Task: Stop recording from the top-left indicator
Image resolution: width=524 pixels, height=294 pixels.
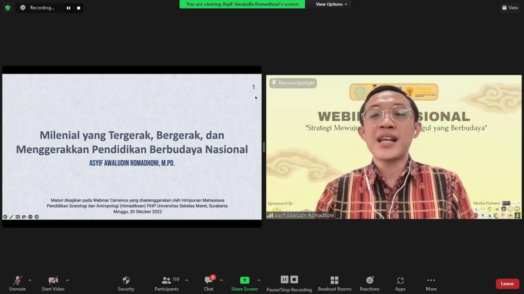Action: tap(79, 8)
